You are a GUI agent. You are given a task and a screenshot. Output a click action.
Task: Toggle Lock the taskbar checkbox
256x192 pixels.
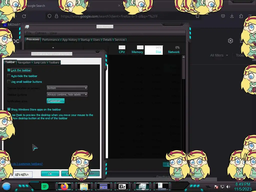pos(9,70)
